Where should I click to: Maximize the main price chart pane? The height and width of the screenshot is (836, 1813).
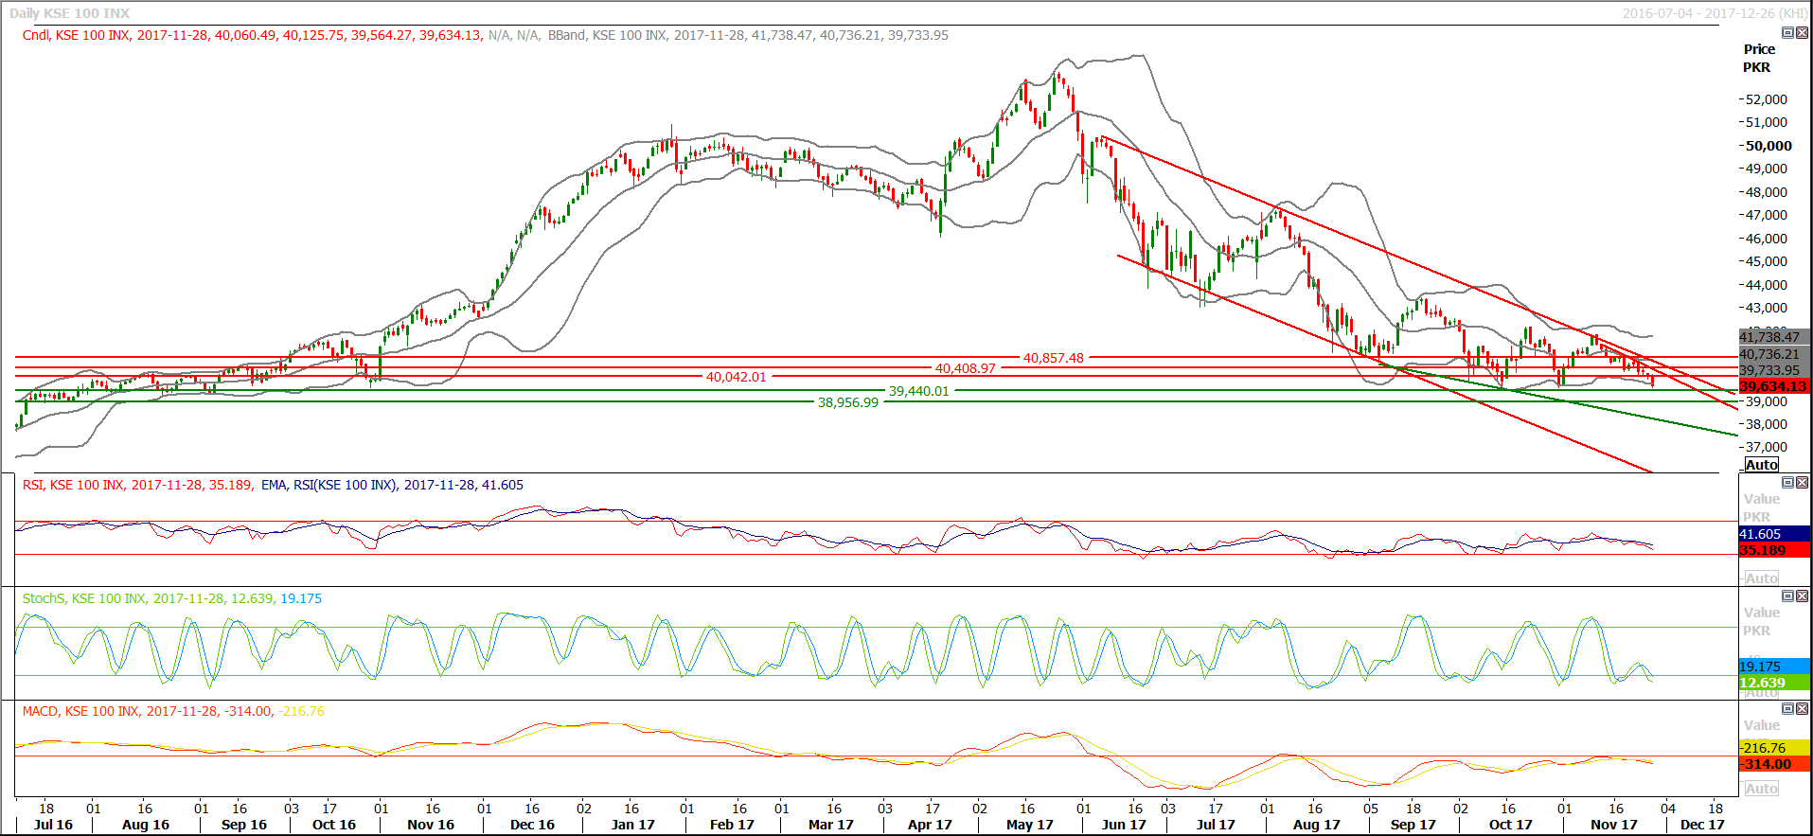tap(1787, 33)
